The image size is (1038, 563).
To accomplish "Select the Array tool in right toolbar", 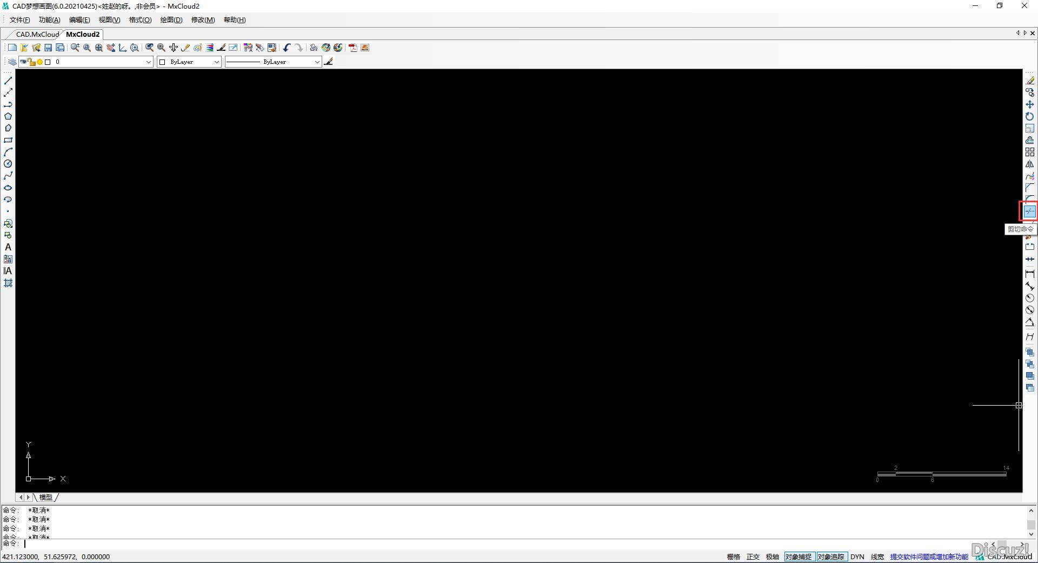I will coord(1029,152).
